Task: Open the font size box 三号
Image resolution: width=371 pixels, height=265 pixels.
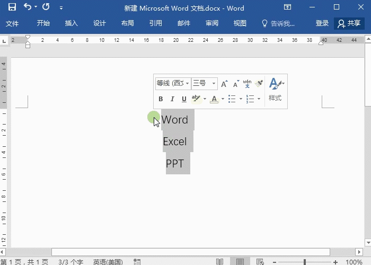Action: [205, 83]
